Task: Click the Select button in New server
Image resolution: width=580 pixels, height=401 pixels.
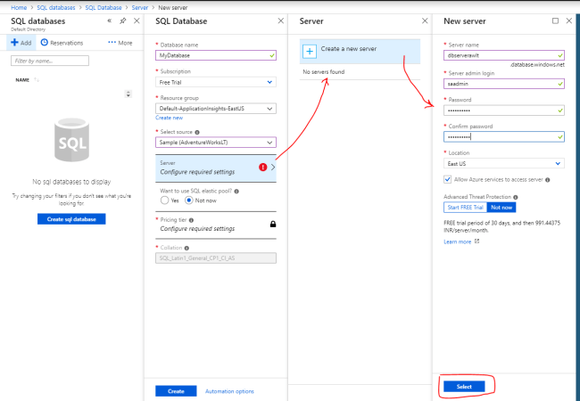Action: [x=464, y=387]
